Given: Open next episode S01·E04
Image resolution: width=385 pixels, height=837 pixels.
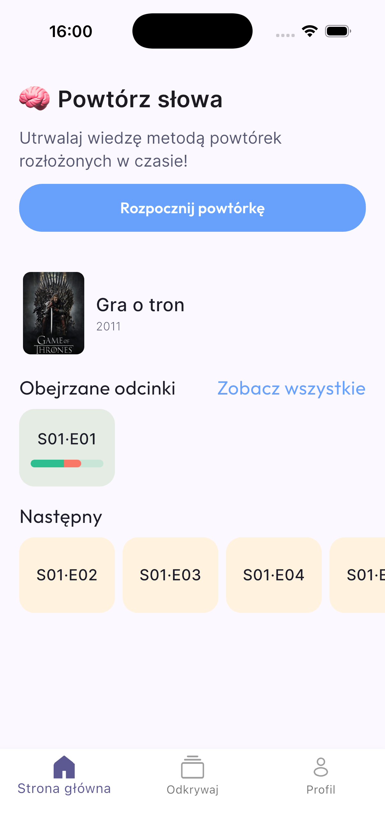Looking at the screenshot, I should coord(274,575).
